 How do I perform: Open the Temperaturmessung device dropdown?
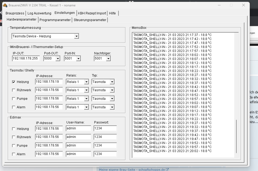click(76, 36)
